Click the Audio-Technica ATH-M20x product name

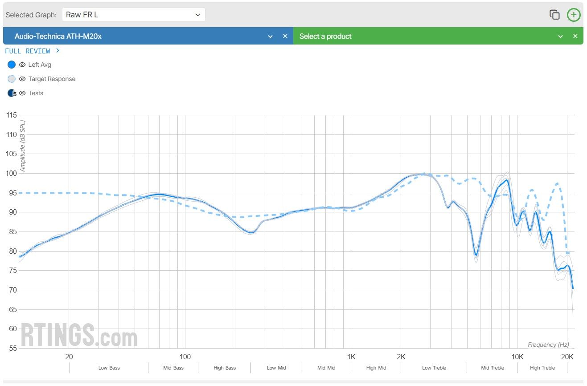click(x=58, y=37)
